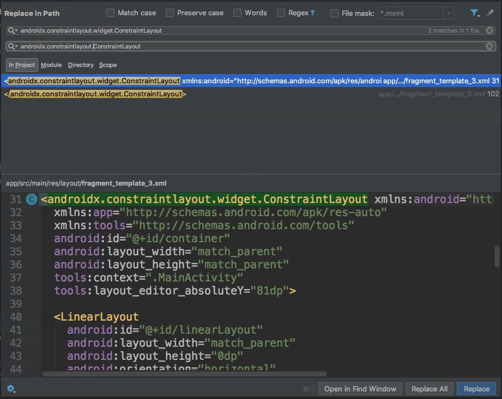
Task: Toggle the Words checkbox
Action: (x=237, y=13)
